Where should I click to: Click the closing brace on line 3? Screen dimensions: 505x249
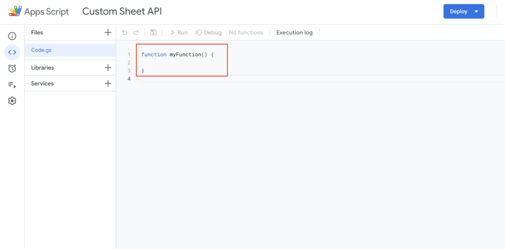point(143,71)
